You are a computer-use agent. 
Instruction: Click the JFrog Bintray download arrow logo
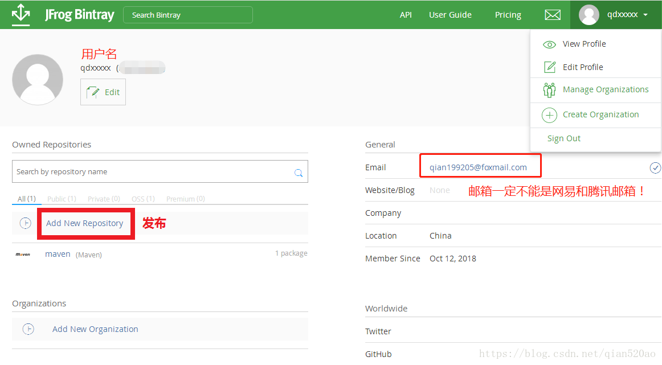coord(21,15)
